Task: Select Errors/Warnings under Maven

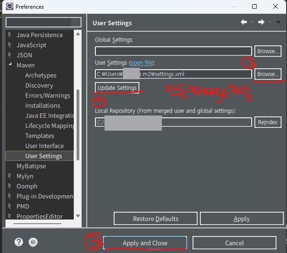Action: [x=48, y=95]
